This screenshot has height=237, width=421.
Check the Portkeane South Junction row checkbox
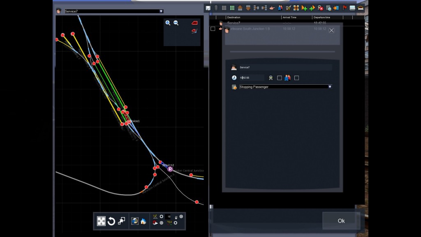pos(213,29)
